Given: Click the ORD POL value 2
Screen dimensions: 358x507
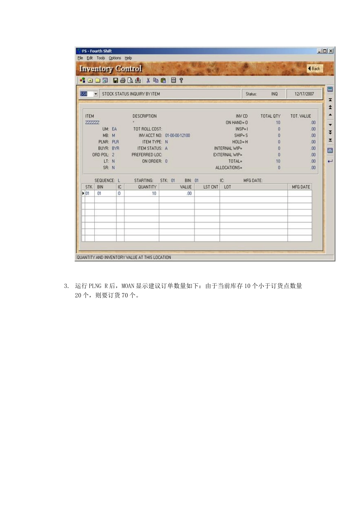Looking at the screenshot, I should coord(113,155).
